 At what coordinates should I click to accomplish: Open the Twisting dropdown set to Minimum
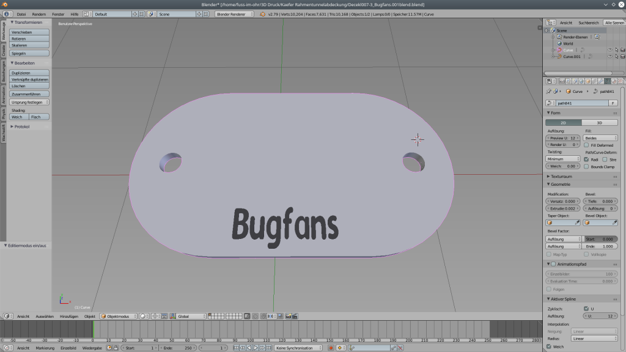(x=562, y=159)
